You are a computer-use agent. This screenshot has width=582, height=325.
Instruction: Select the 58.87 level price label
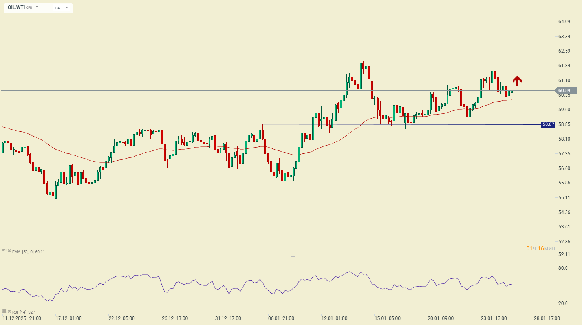[x=548, y=124]
